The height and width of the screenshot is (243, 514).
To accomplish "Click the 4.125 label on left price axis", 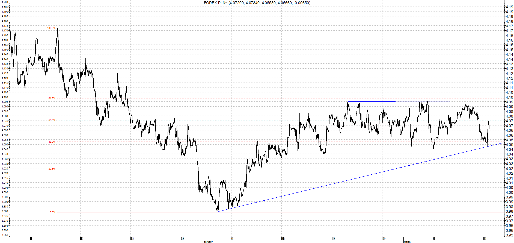I will (4, 73).
